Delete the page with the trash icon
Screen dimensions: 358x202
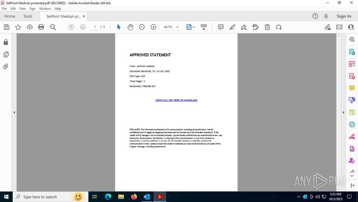(267, 27)
